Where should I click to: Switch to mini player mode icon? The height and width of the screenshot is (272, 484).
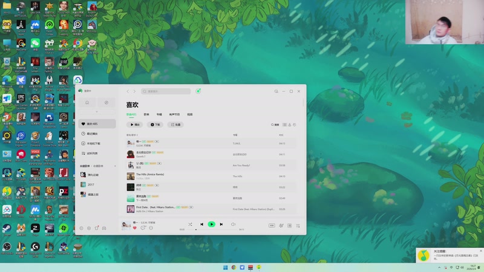[276, 91]
